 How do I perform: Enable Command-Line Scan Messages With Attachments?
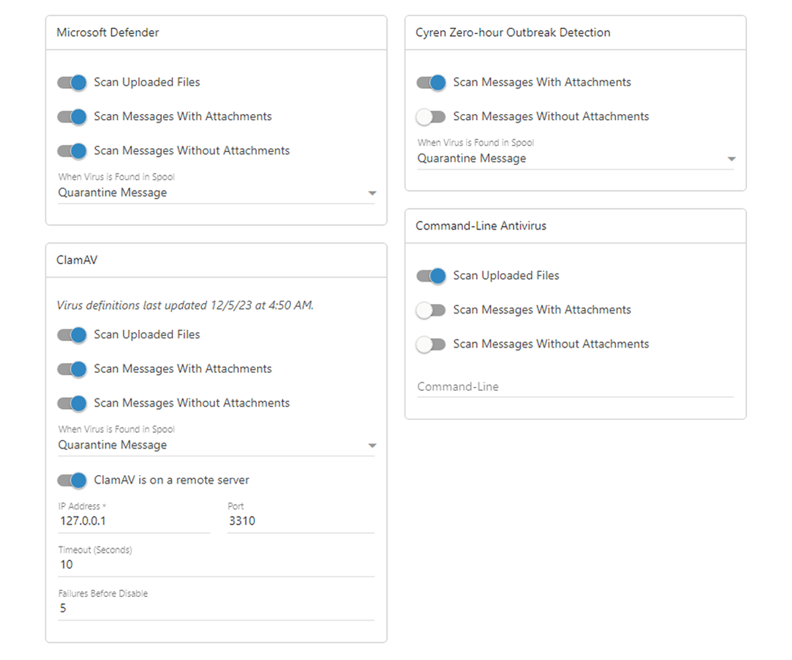[x=431, y=310]
